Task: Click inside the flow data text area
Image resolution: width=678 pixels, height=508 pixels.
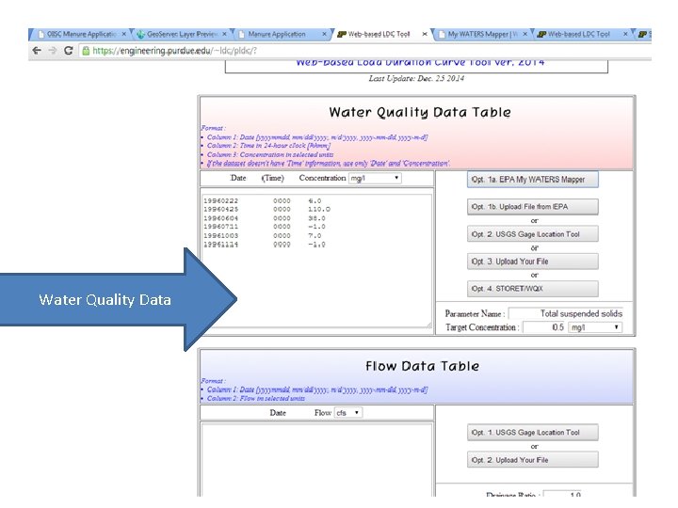Action: point(316,460)
